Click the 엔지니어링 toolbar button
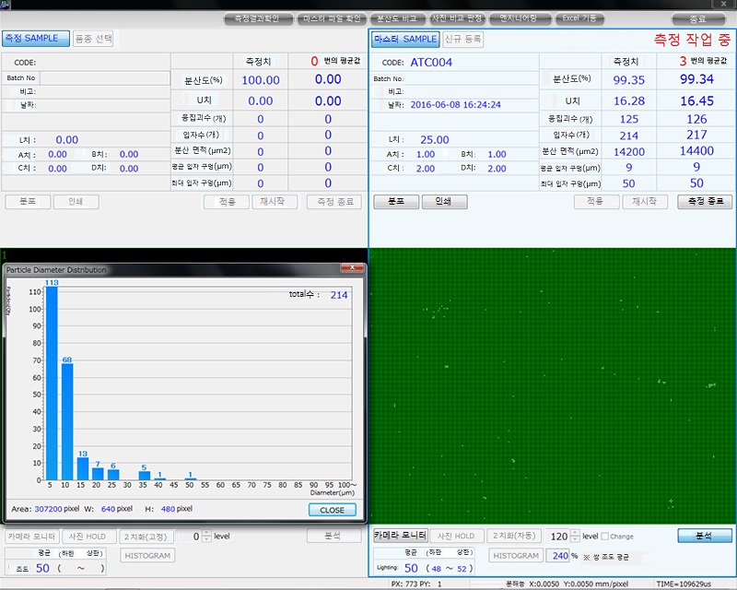 (x=521, y=18)
